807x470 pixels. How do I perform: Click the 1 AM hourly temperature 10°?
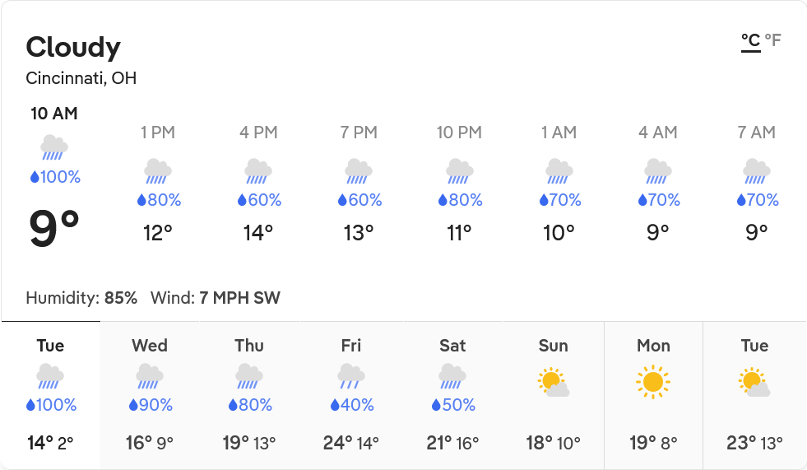point(559,233)
